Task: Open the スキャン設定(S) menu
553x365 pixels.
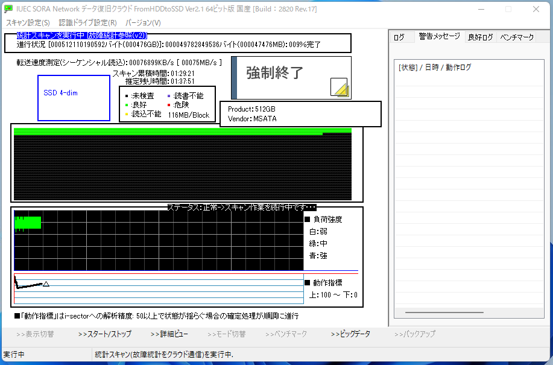Action: [x=28, y=23]
